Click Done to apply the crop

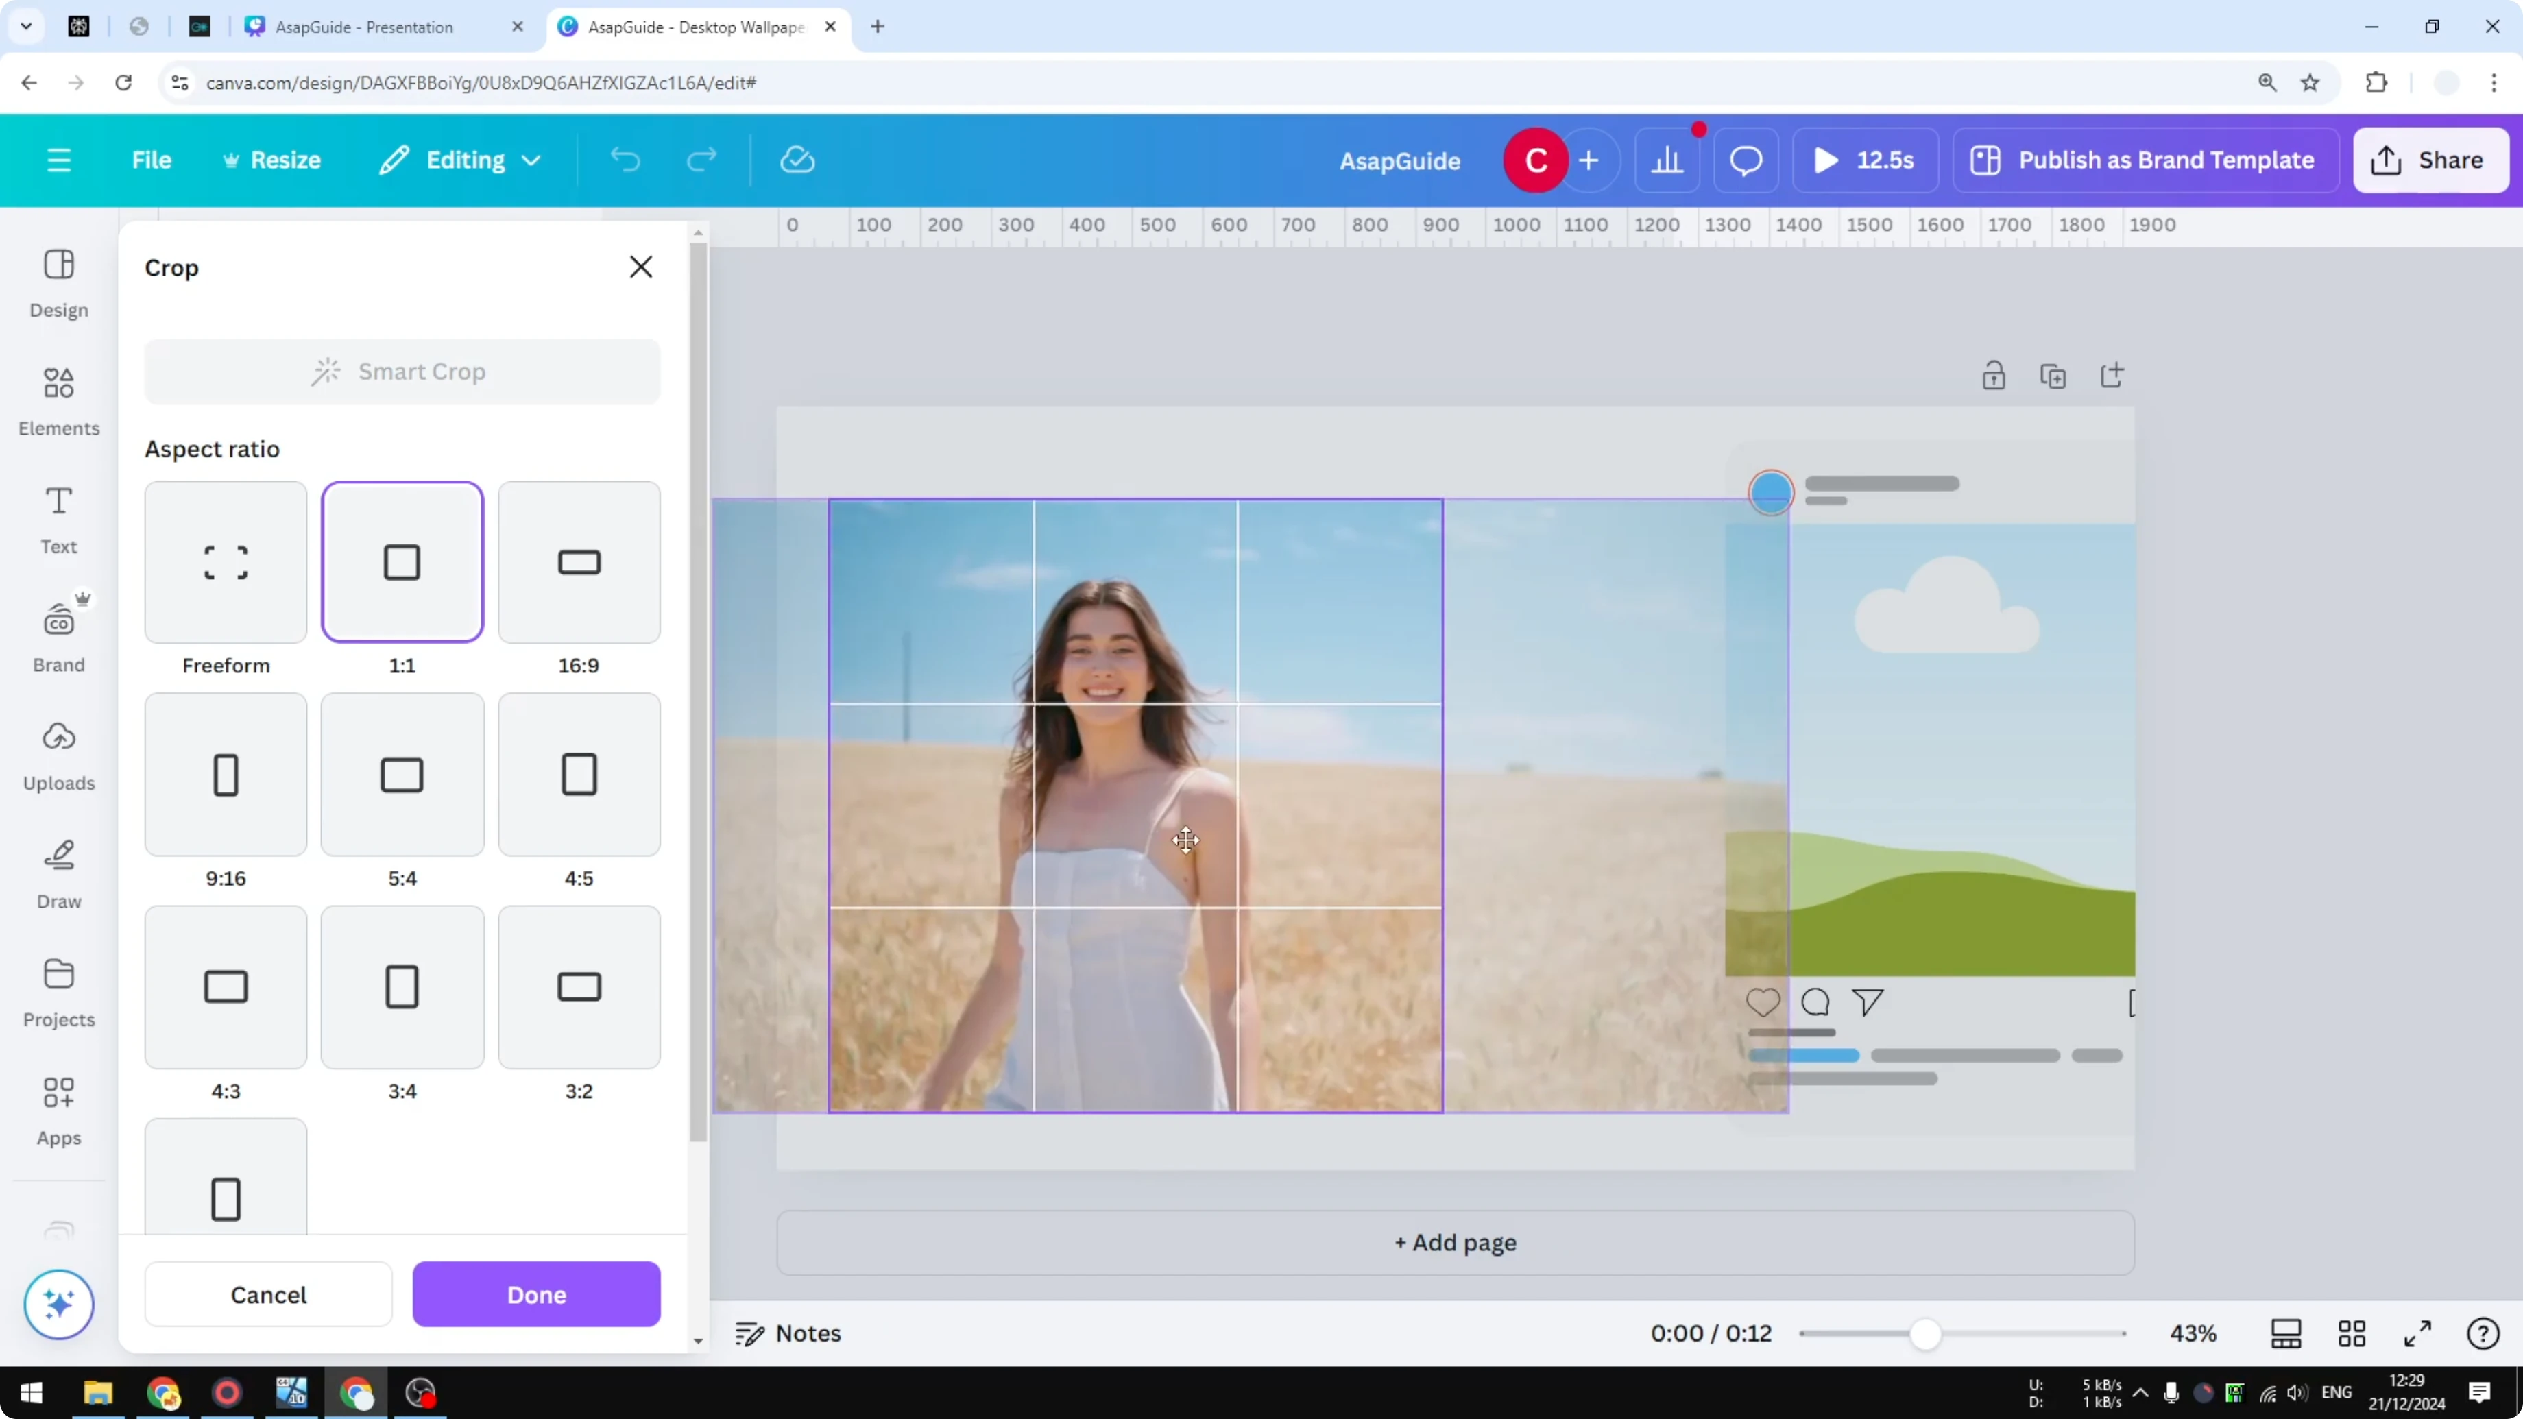point(535,1294)
